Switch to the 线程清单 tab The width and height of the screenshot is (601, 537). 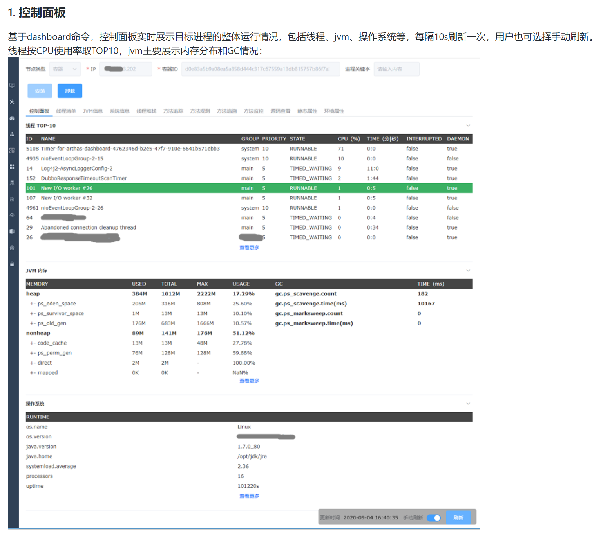(x=66, y=111)
